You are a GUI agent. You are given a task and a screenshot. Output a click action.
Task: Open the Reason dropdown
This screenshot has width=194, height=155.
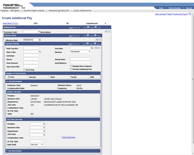click(80, 51)
